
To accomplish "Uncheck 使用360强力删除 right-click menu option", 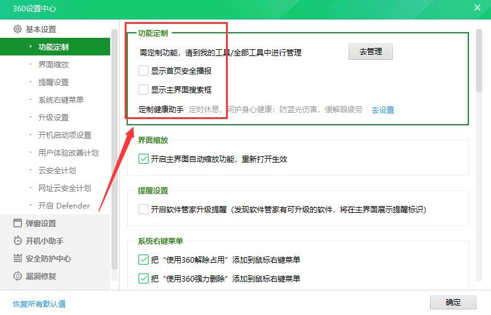I will pyautogui.click(x=144, y=278).
